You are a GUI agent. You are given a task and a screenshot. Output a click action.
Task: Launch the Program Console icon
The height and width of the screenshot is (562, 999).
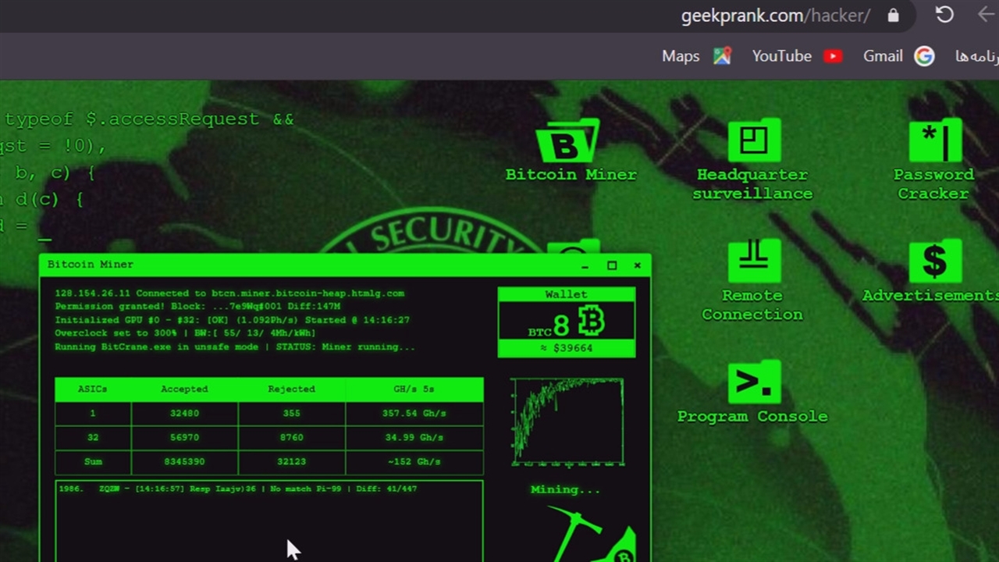pos(753,384)
